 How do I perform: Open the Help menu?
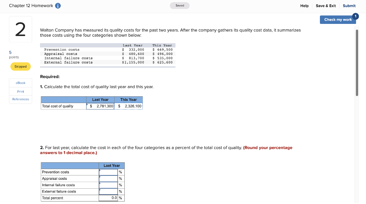coord(304,6)
